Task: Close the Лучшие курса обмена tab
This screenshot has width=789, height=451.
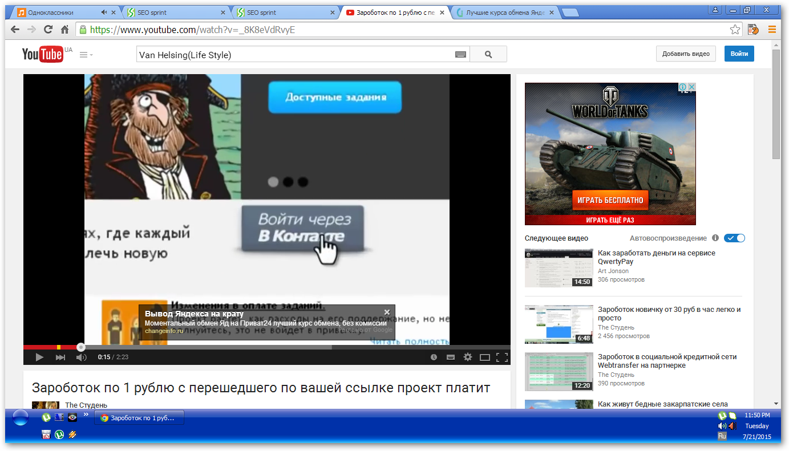Action: [x=551, y=13]
